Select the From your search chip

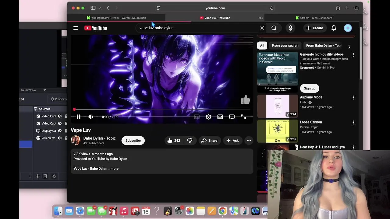click(x=285, y=46)
